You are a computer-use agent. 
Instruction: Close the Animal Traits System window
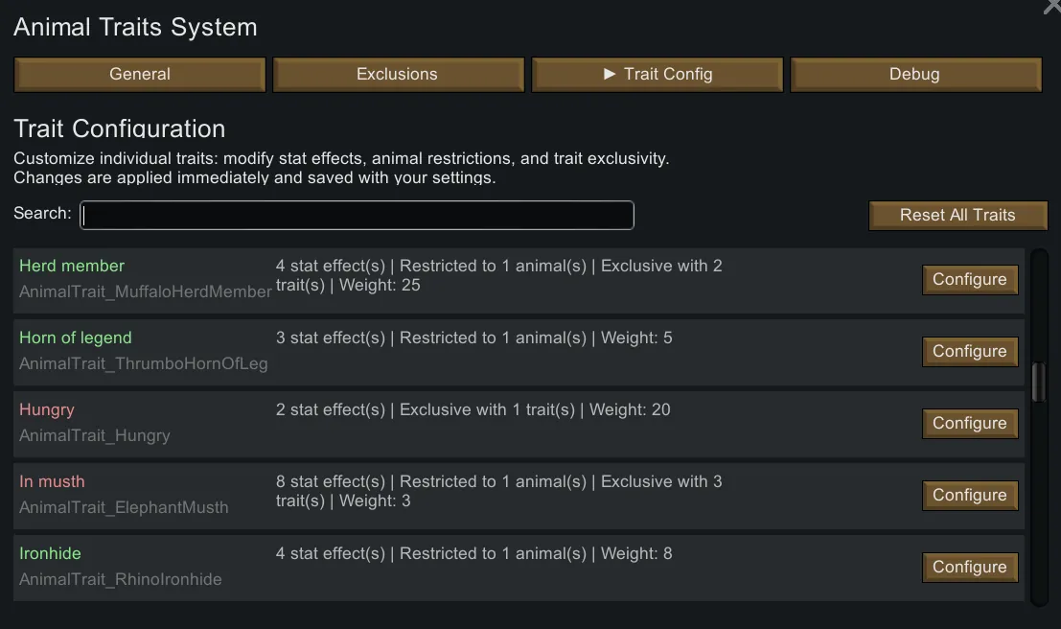click(x=1051, y=6)
